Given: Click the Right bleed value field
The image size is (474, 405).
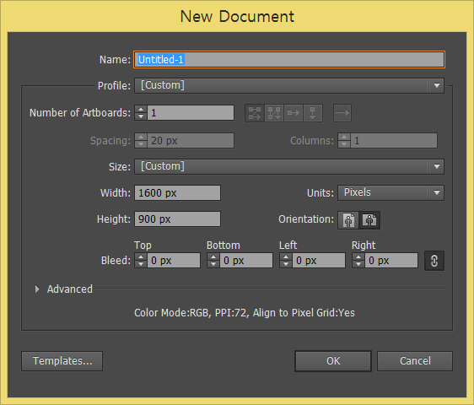Looking at the screenshot, I should coord(391,261).
